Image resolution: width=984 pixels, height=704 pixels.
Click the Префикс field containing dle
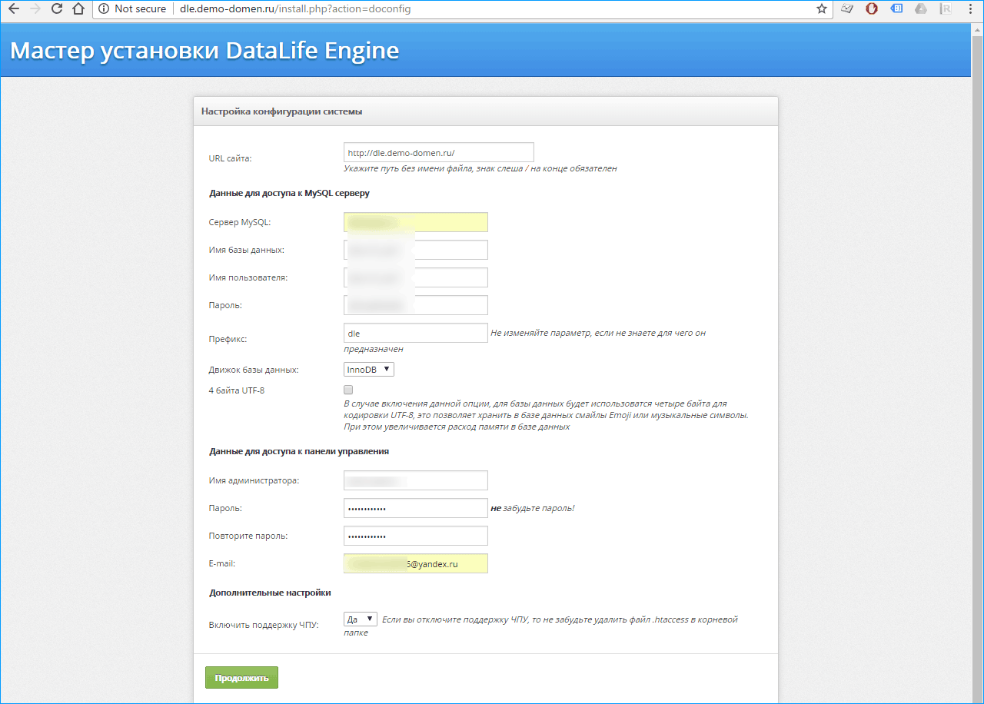point(415,333)
